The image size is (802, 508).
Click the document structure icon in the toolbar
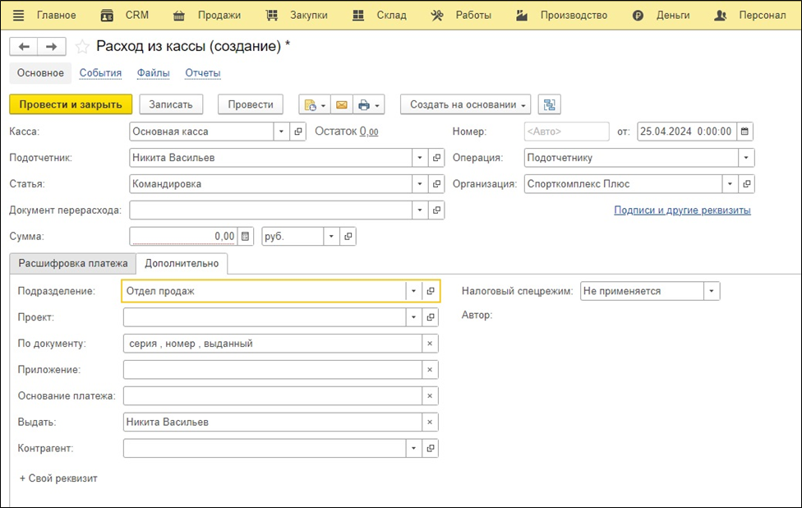[550, 104]
